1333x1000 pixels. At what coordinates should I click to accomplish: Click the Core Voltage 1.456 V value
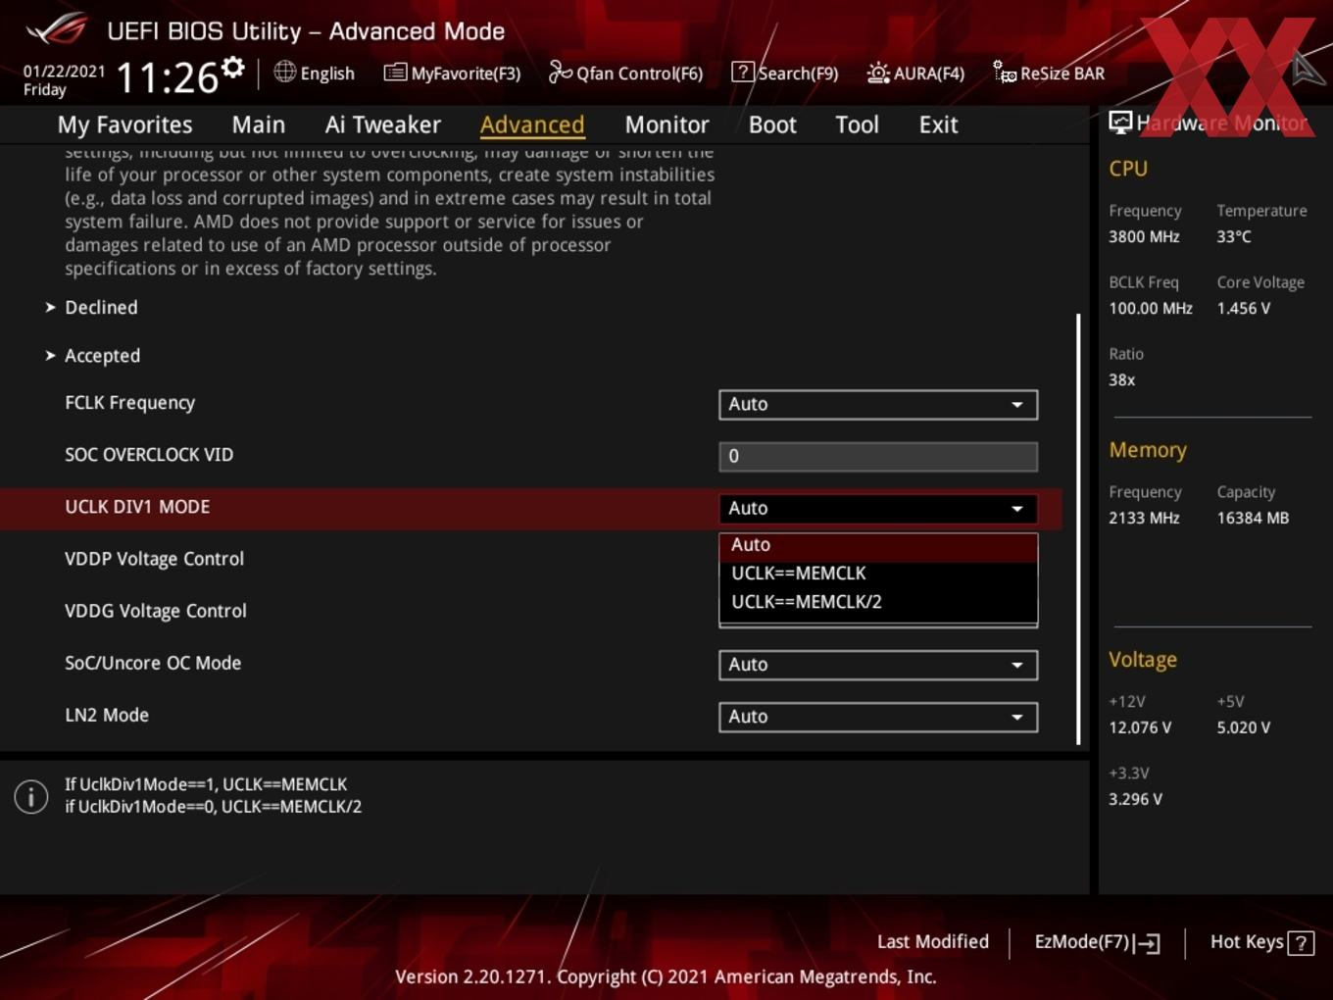(1243, 308)
